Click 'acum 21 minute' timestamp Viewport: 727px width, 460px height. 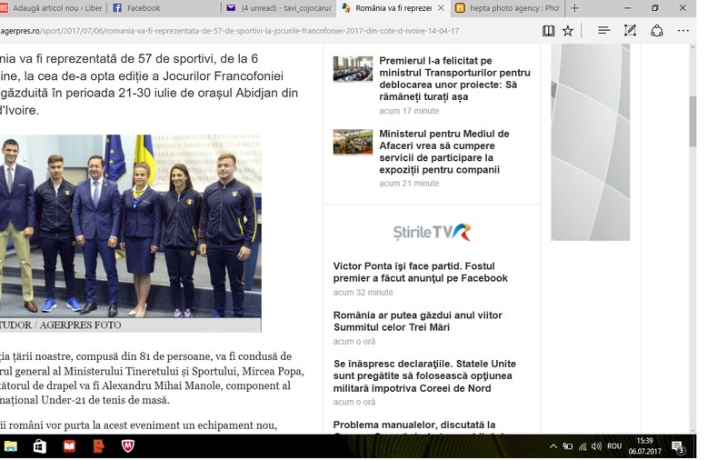pyautogui.click(x=409, y=183)
